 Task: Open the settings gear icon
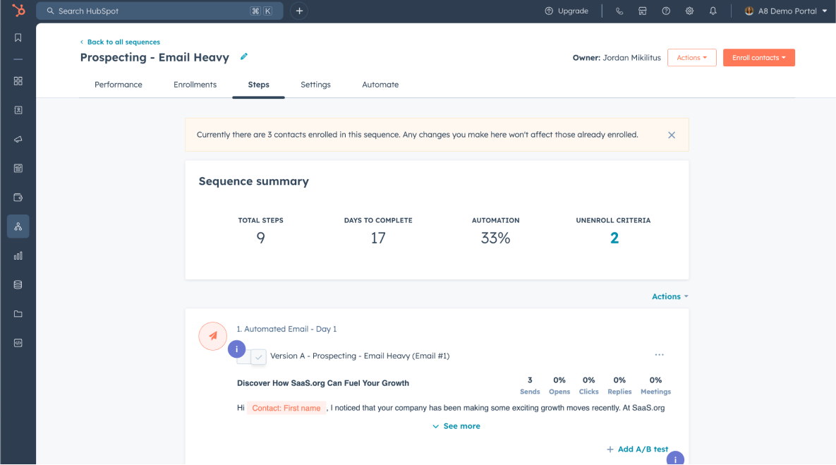tap(689, 11)
